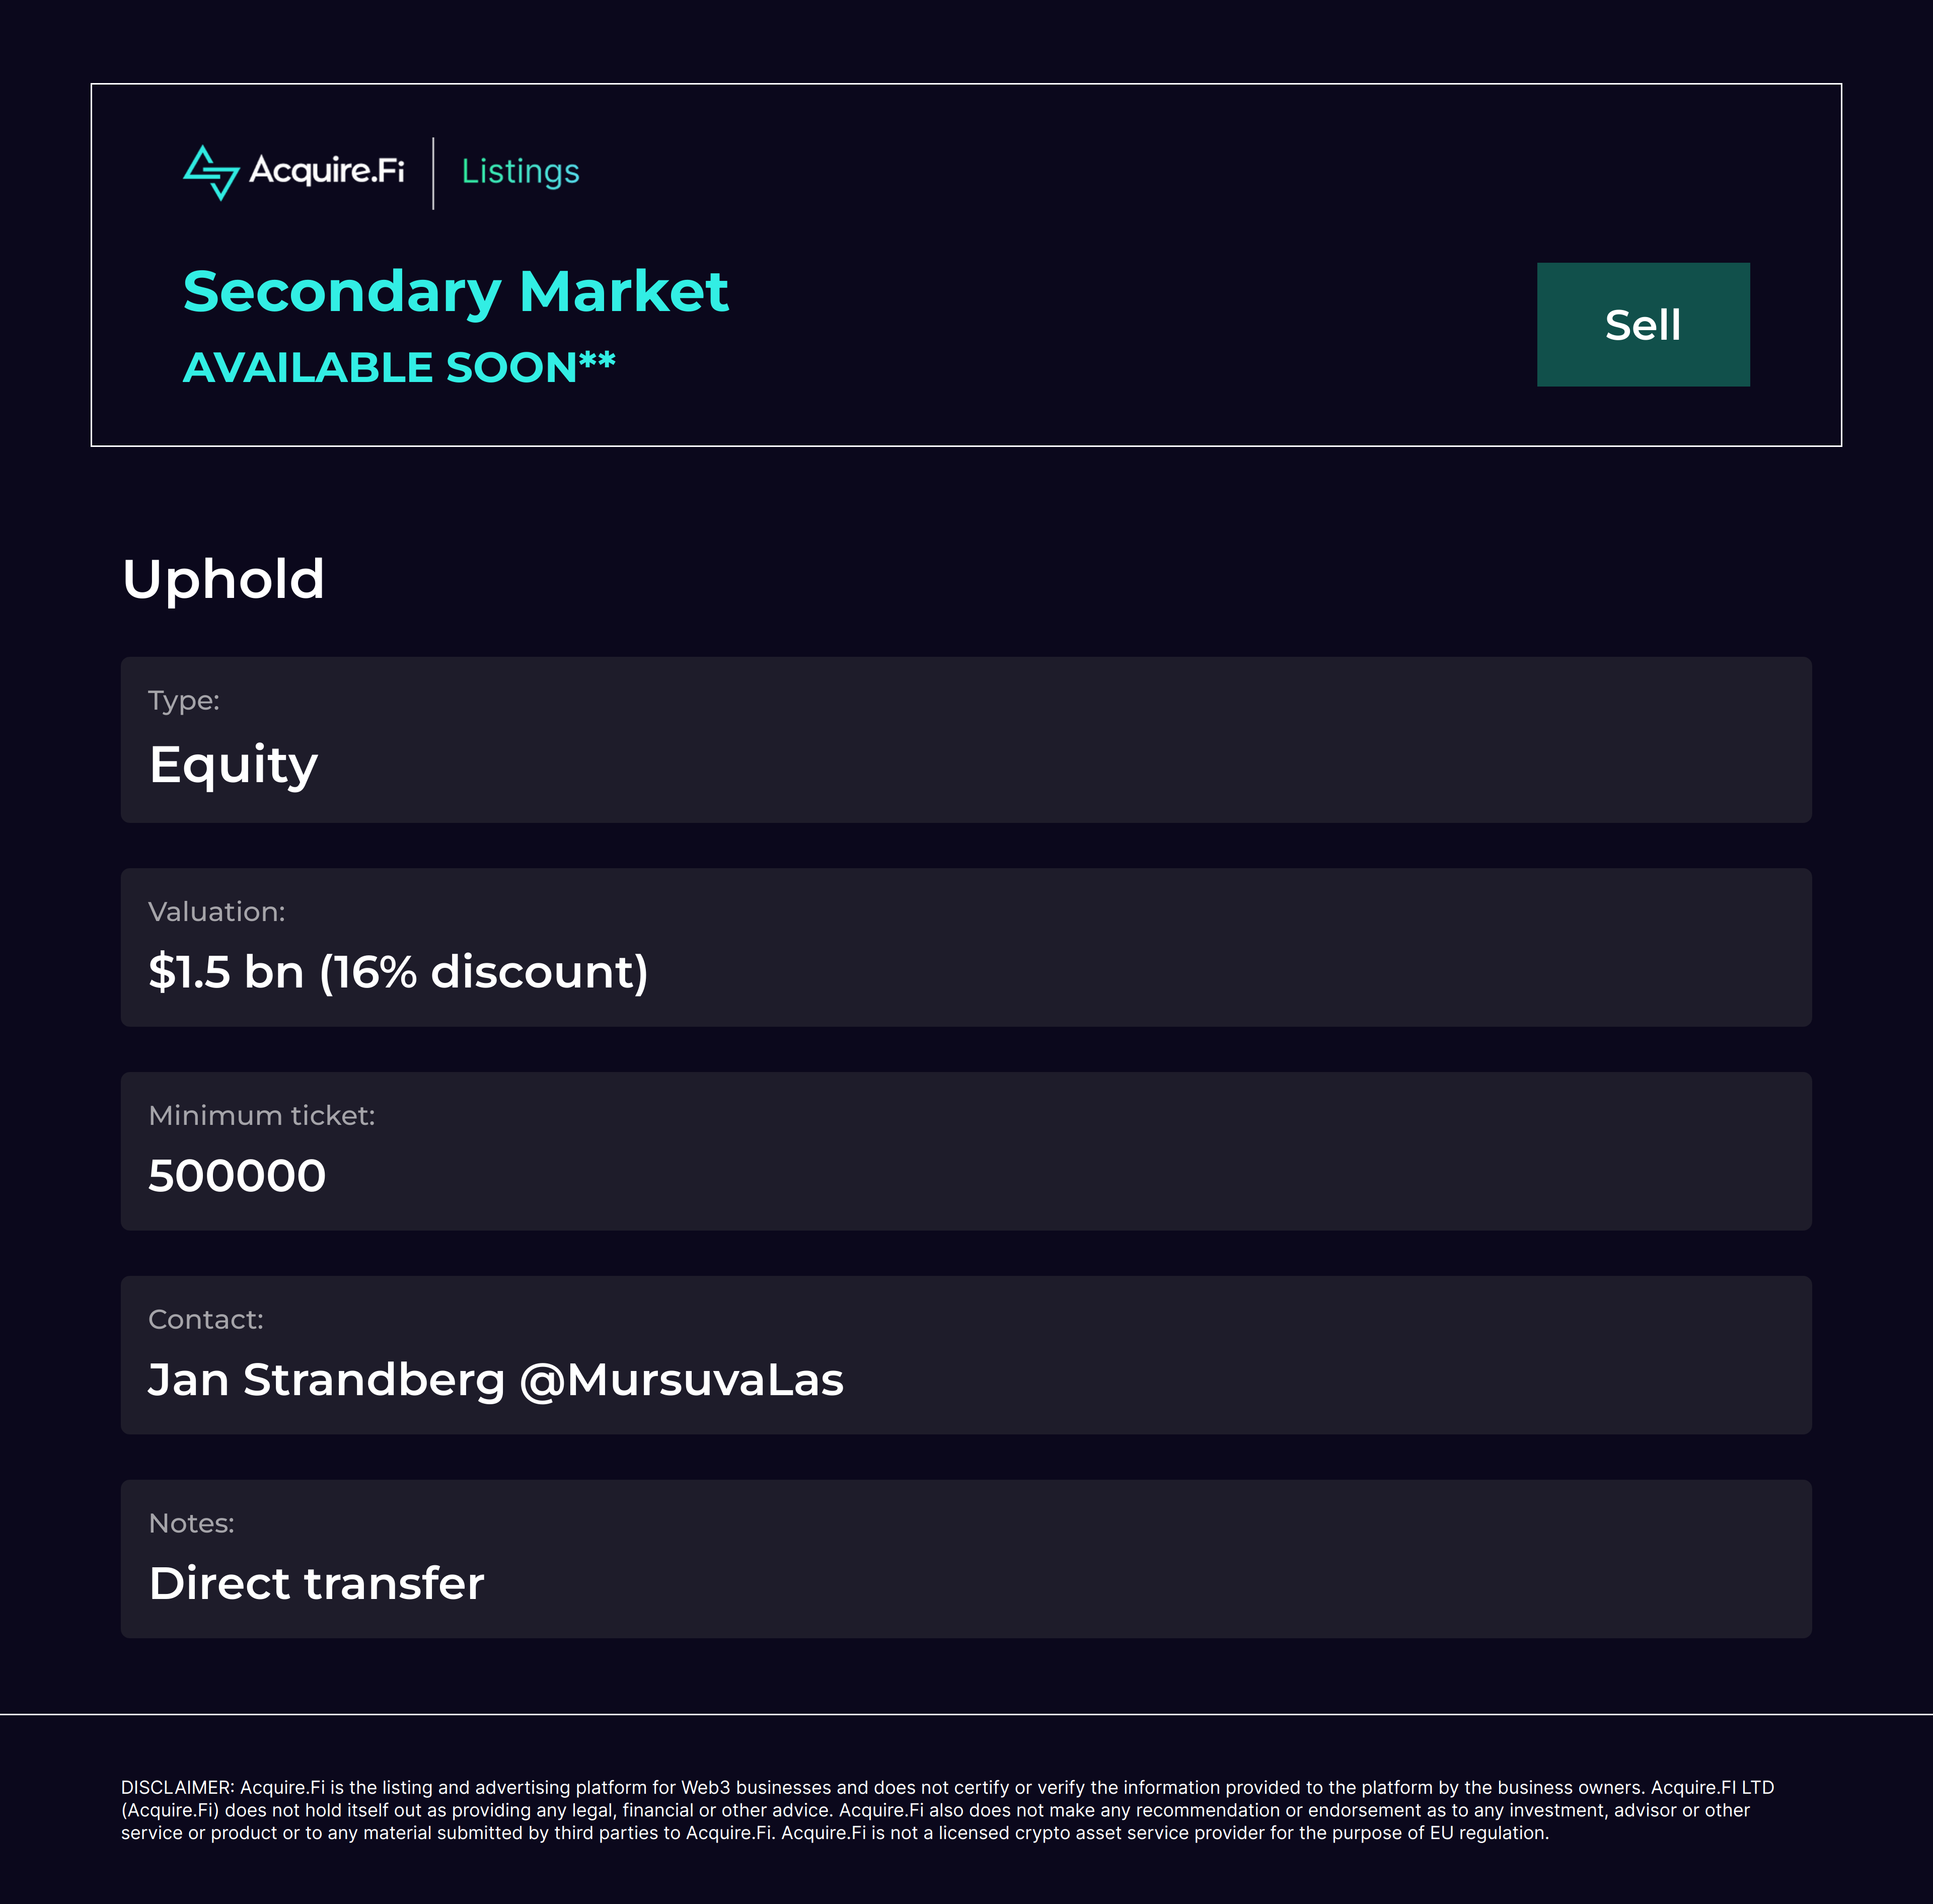Image resolution: width=1933 pixels, height=1904 pixels.
Task: Click the Acquire.Fi wordmark text
Action: click(x=327, y=170)
